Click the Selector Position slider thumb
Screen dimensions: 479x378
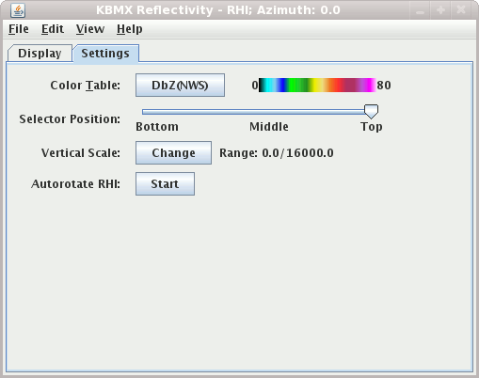pyautogui.click(x=371, y=112)
